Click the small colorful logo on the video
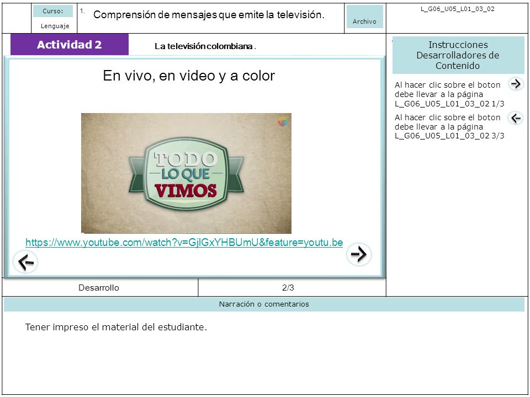 [283, 122]
